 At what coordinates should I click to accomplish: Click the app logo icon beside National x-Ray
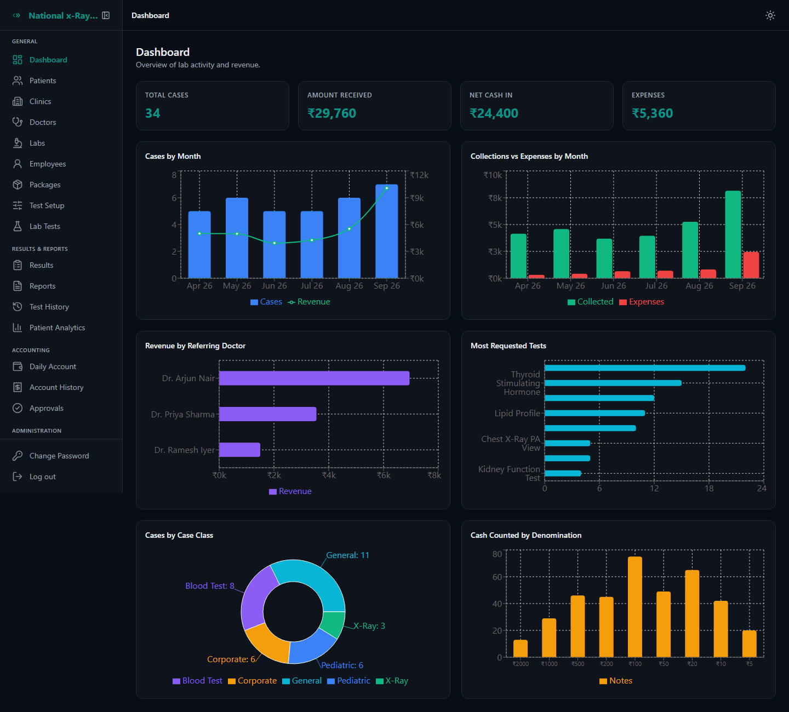(x=16, y=15)
